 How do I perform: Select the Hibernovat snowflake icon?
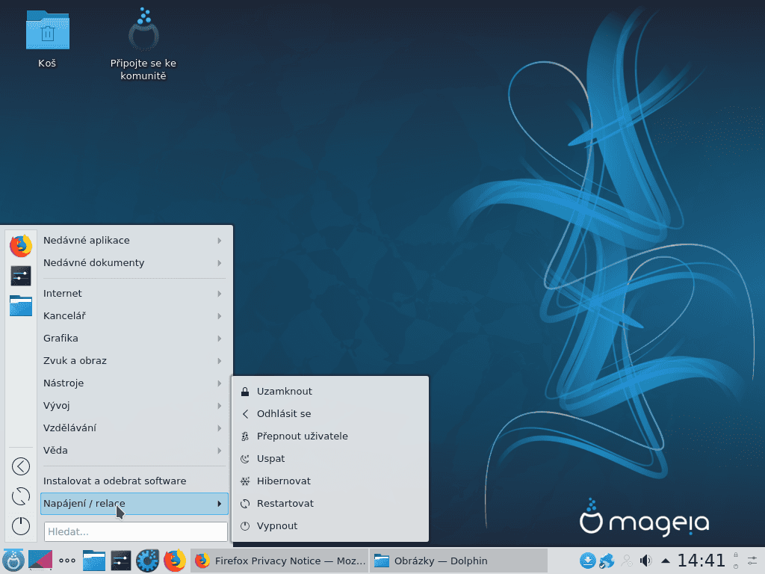click(245, 481)
